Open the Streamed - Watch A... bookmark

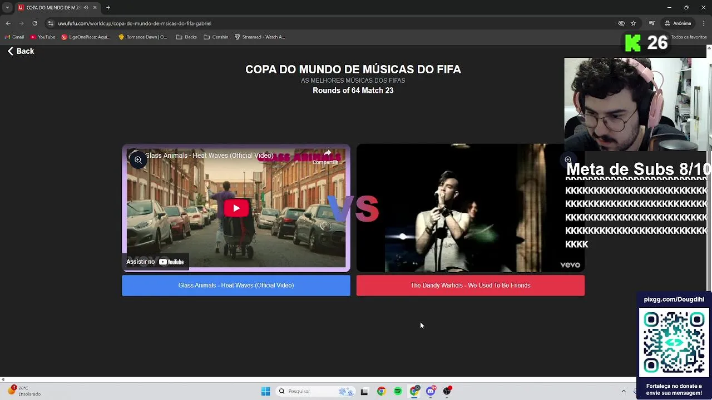tap(260, 37)
